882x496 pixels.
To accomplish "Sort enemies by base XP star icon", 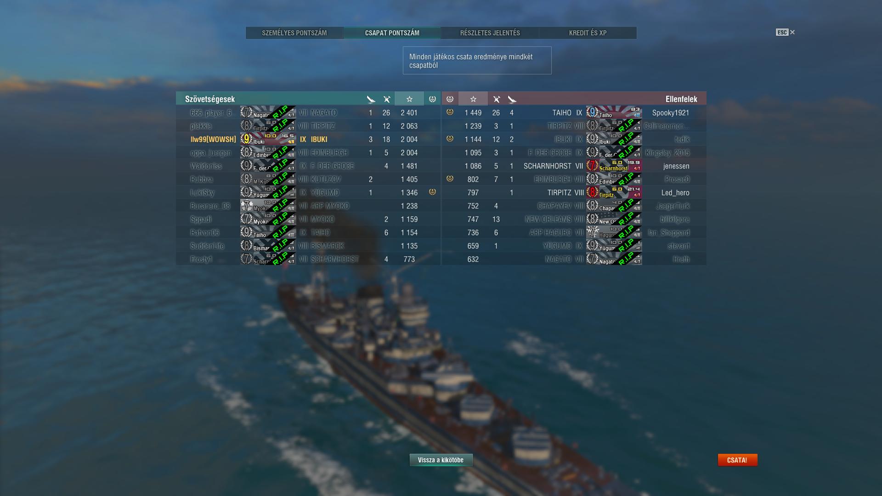I will 473,99.
